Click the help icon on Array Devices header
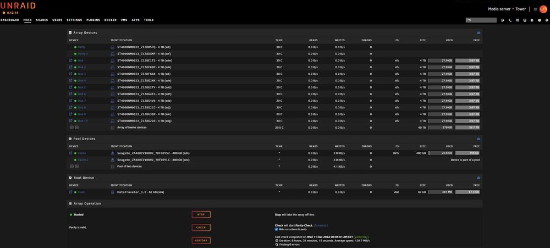Screen dimensions: 550x248 tap(479, 32)
